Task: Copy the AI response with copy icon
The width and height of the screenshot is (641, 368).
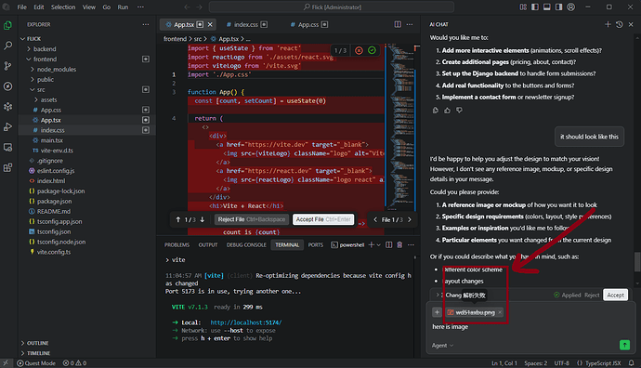Action: [x=436, y=111]
